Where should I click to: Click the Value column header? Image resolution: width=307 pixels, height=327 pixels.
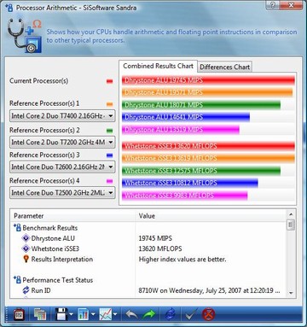211,216
